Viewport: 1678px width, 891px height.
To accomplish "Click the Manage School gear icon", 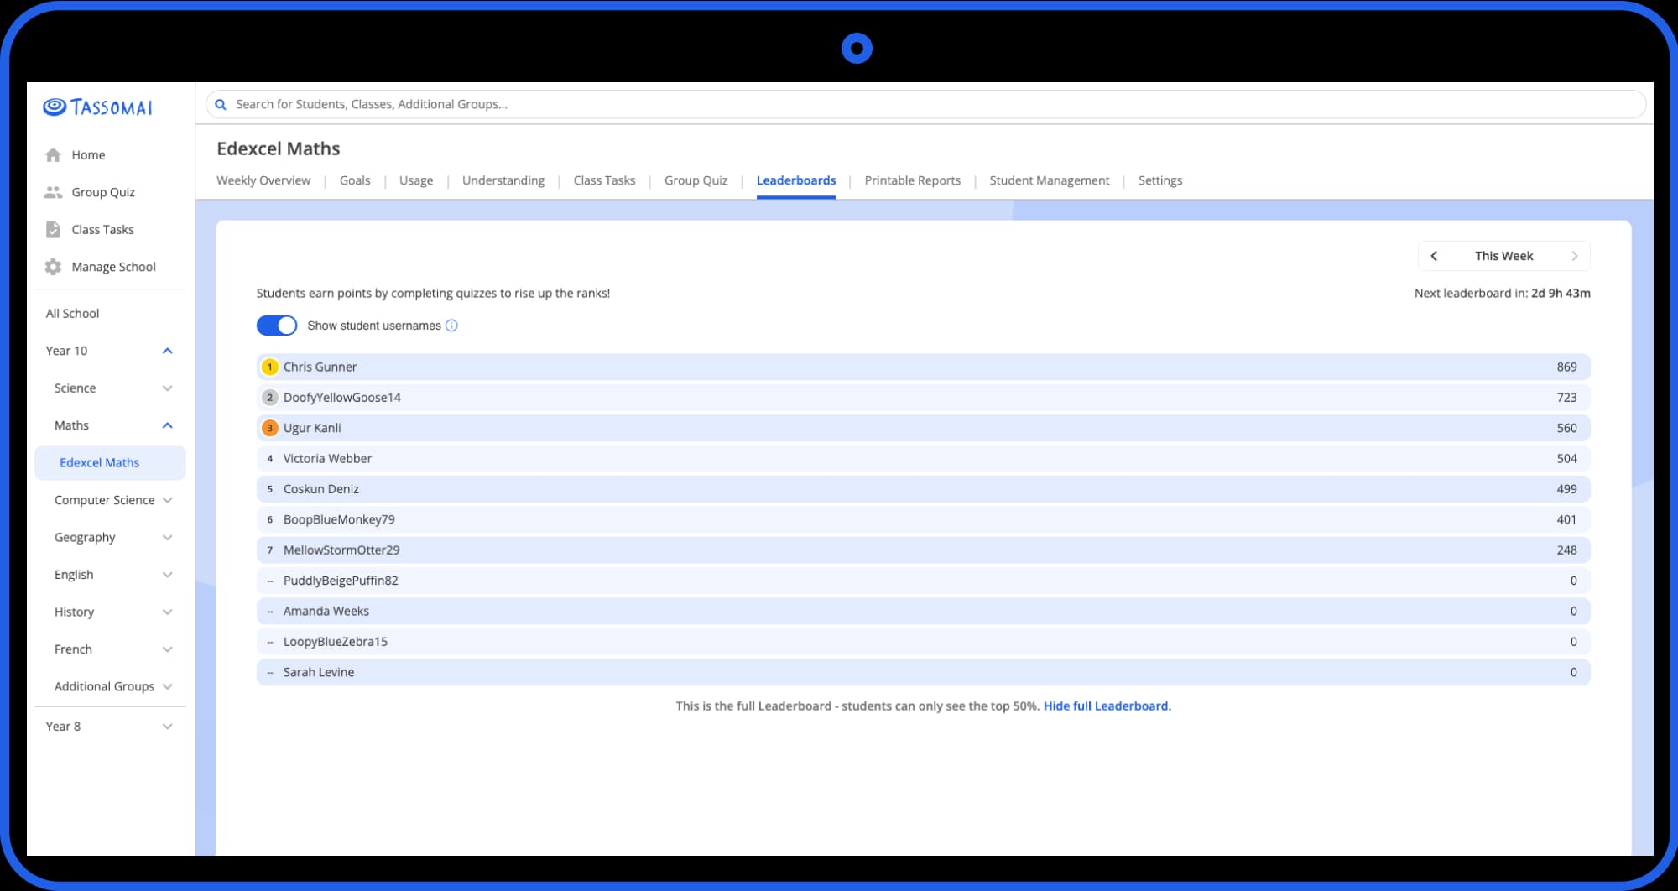I will [x=53, y=267].
